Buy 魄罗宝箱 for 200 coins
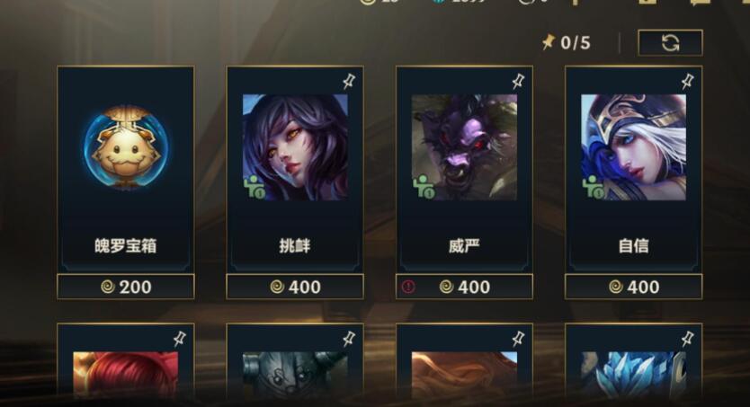The height and width of the screenshot is (407, 750). click(x=126, y=287)
